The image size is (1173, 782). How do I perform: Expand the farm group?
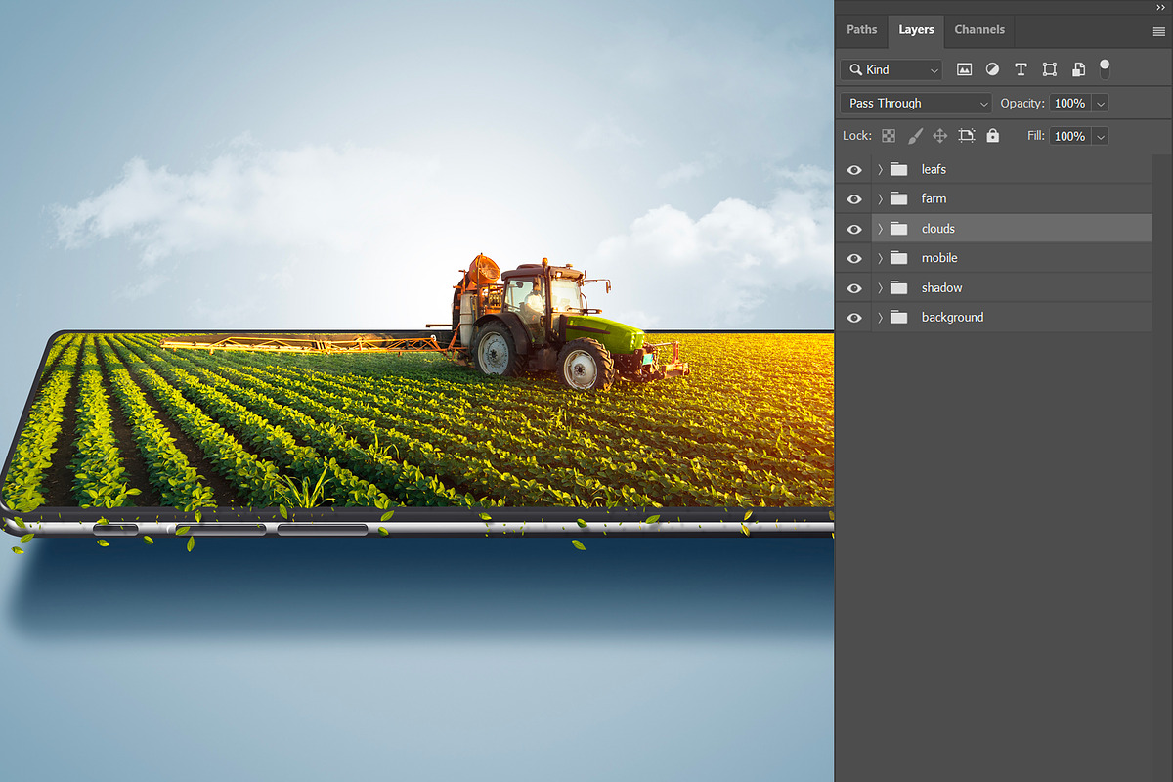(x=880, y=198)
